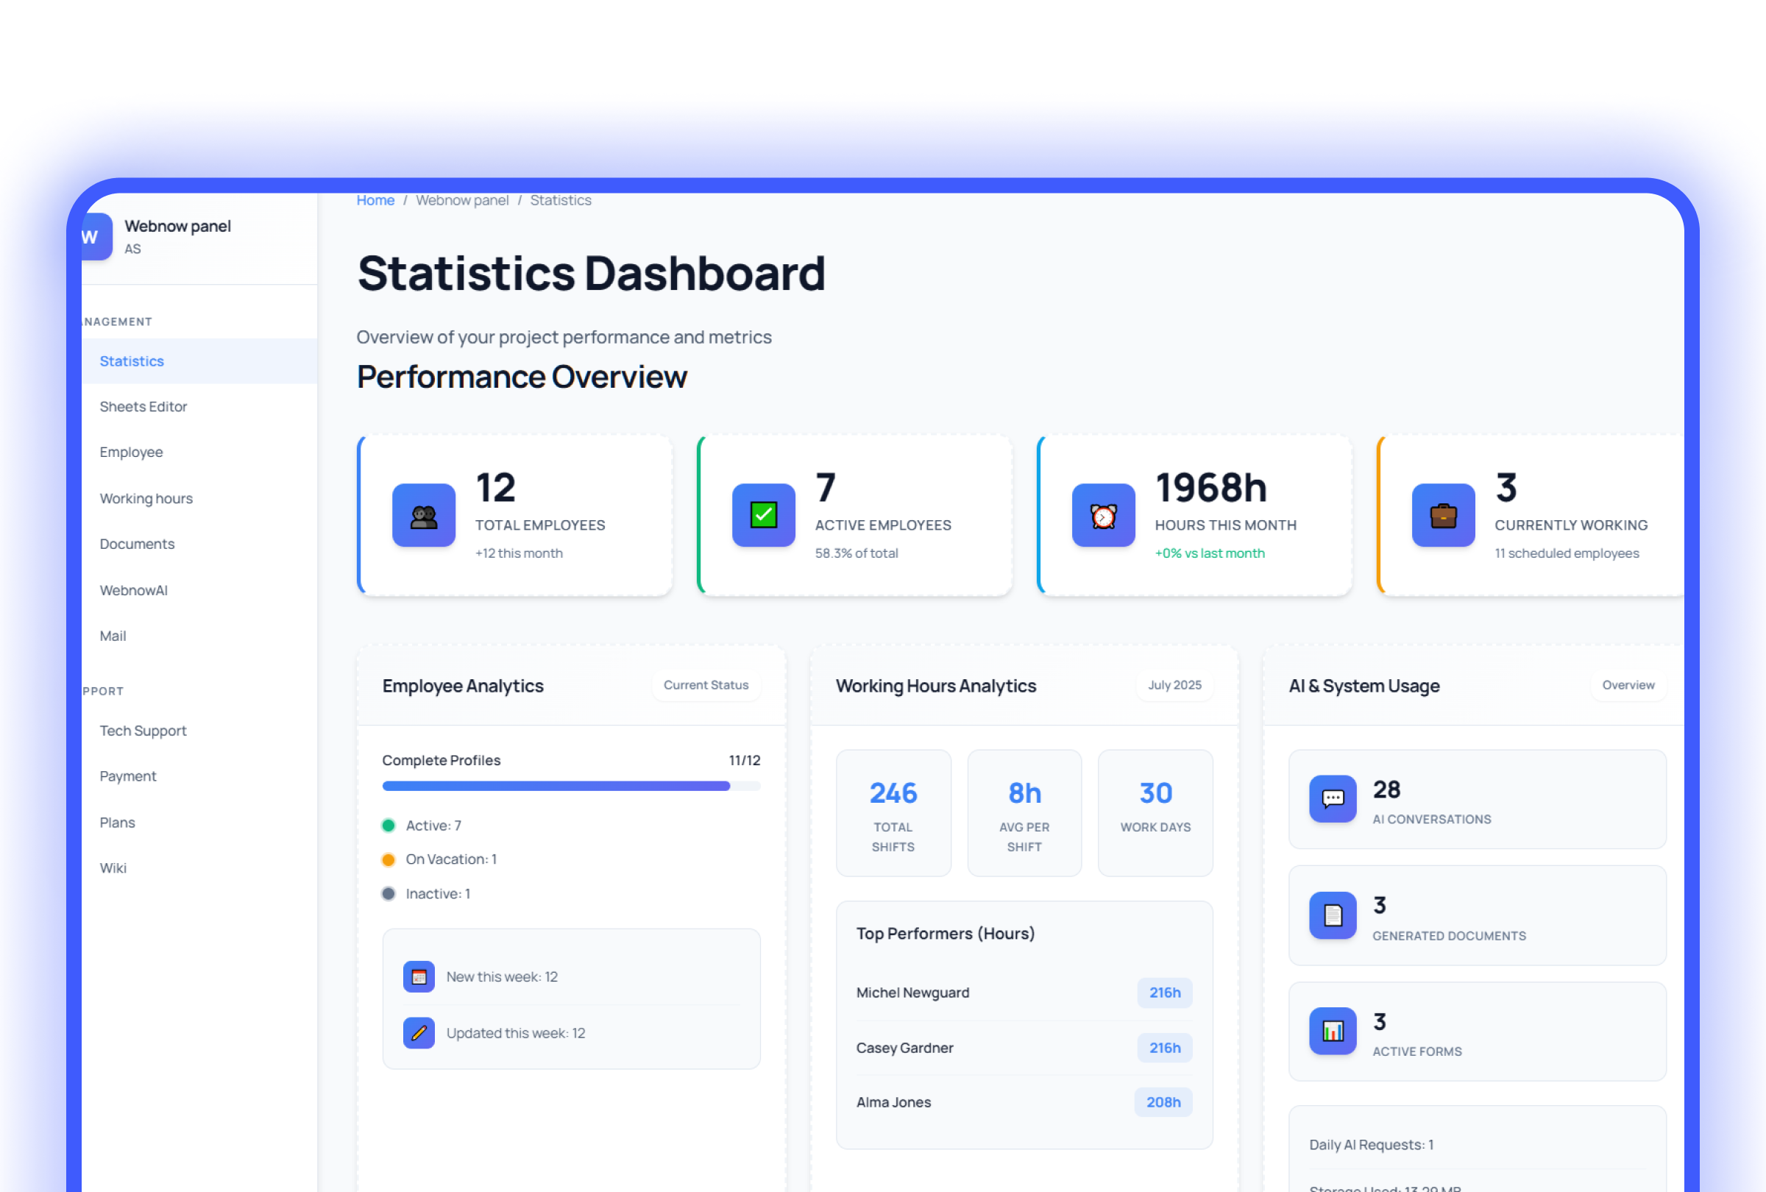Click the Current Status badge
Viewport: 1766px width, 1192px height.
click(x=706, y=685)
